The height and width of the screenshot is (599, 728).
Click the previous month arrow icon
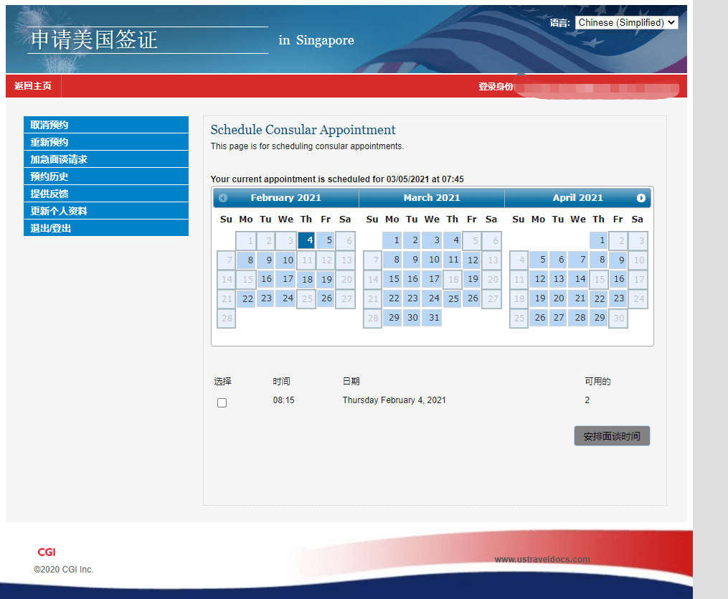click(223, 198)
